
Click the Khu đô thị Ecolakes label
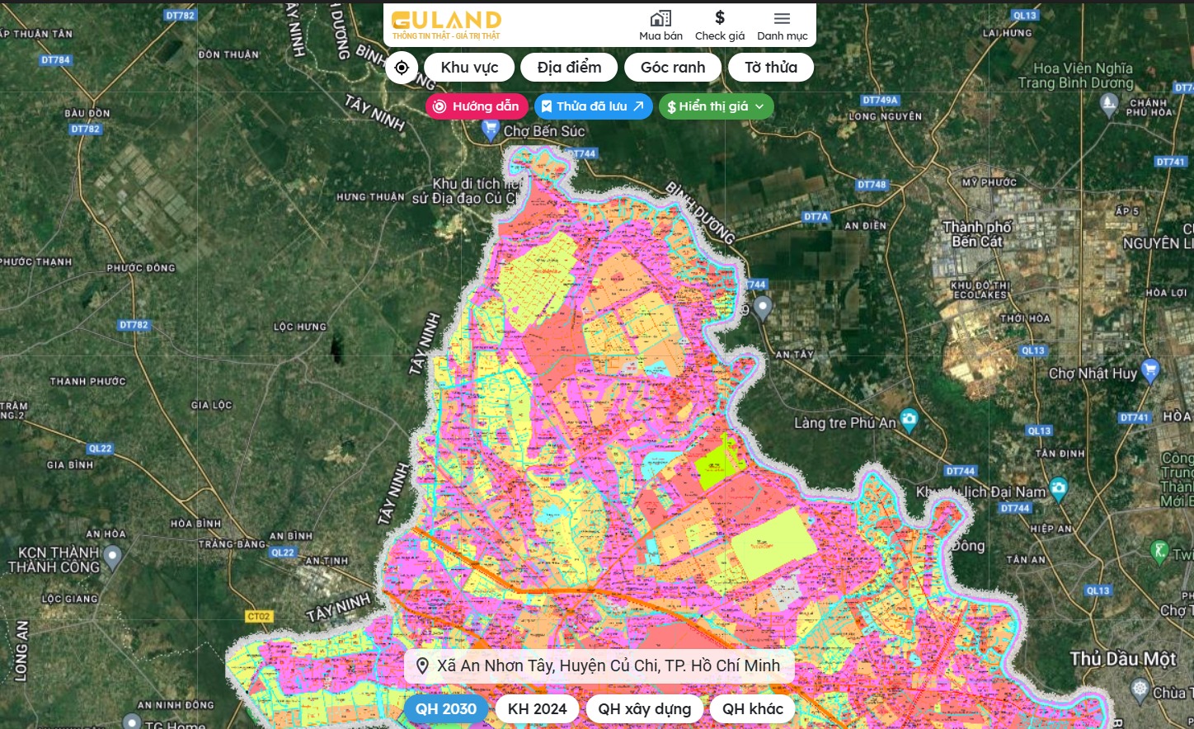click(x=980, y=290)
